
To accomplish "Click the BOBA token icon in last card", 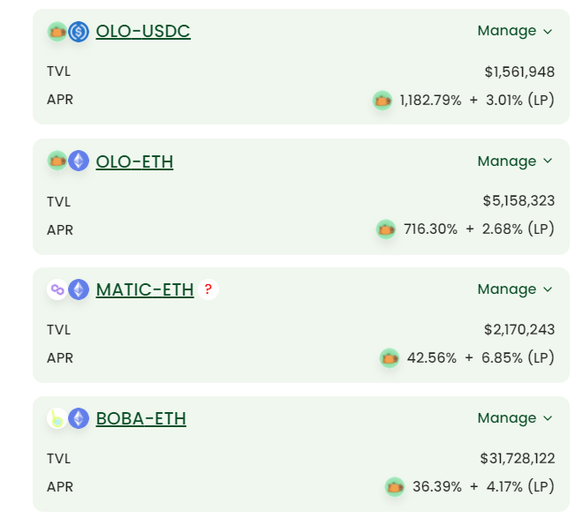I will click(57, 418).
